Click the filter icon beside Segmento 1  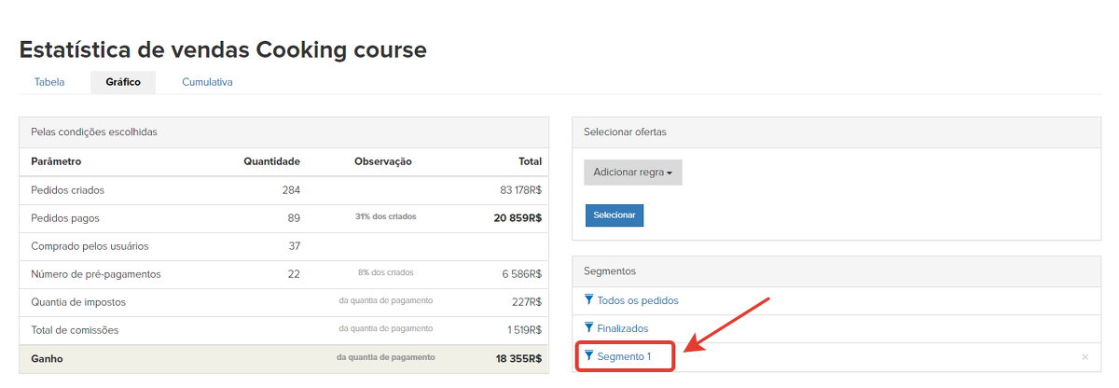pos(588,356)
